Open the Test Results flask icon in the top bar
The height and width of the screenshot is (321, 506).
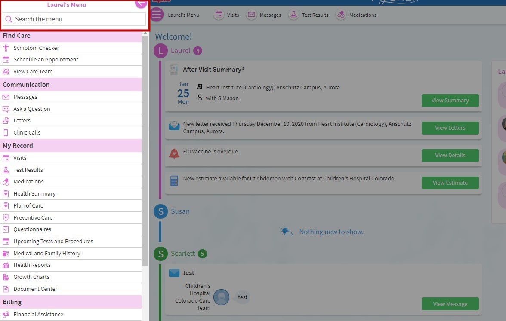point(293,15)
